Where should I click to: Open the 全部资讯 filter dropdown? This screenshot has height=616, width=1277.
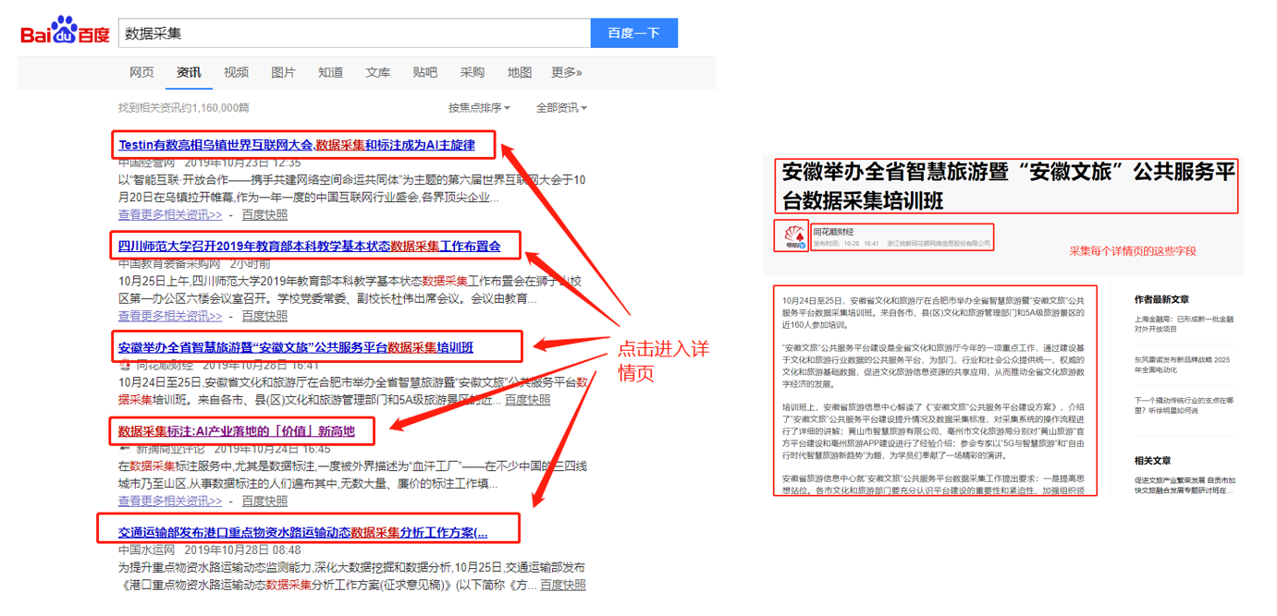561,108
